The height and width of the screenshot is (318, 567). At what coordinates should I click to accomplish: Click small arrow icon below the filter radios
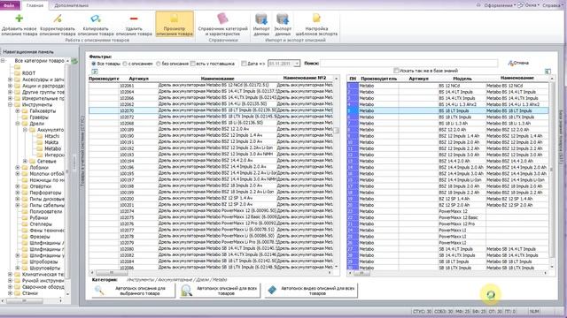tap(95, 72)
